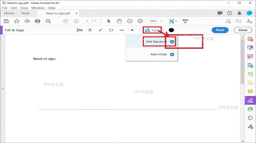This screenshot has height=143, width=256.
Task: Open Create PDF tool in right pane
Action: click(250, 39)
